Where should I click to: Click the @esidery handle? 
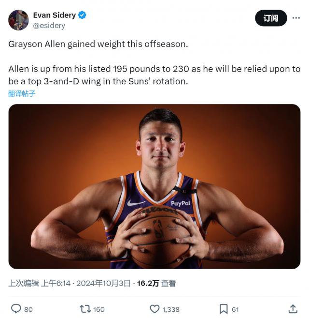(x=49, y=25)
